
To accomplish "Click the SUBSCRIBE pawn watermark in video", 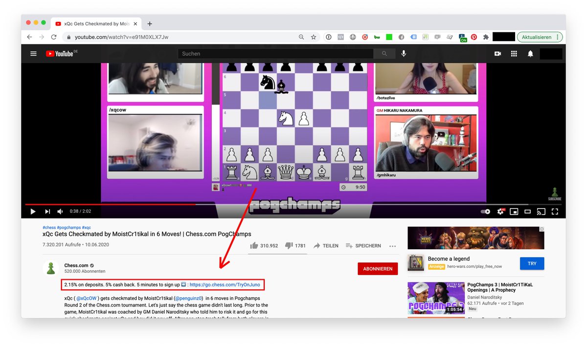I will pyautogui.click(x=554, y=194).
